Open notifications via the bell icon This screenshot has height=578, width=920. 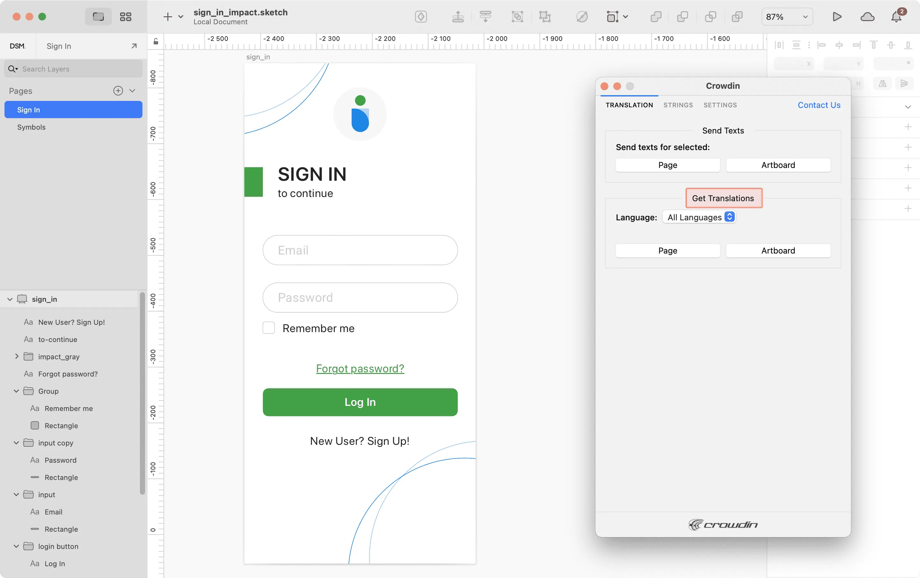[897, 17]
